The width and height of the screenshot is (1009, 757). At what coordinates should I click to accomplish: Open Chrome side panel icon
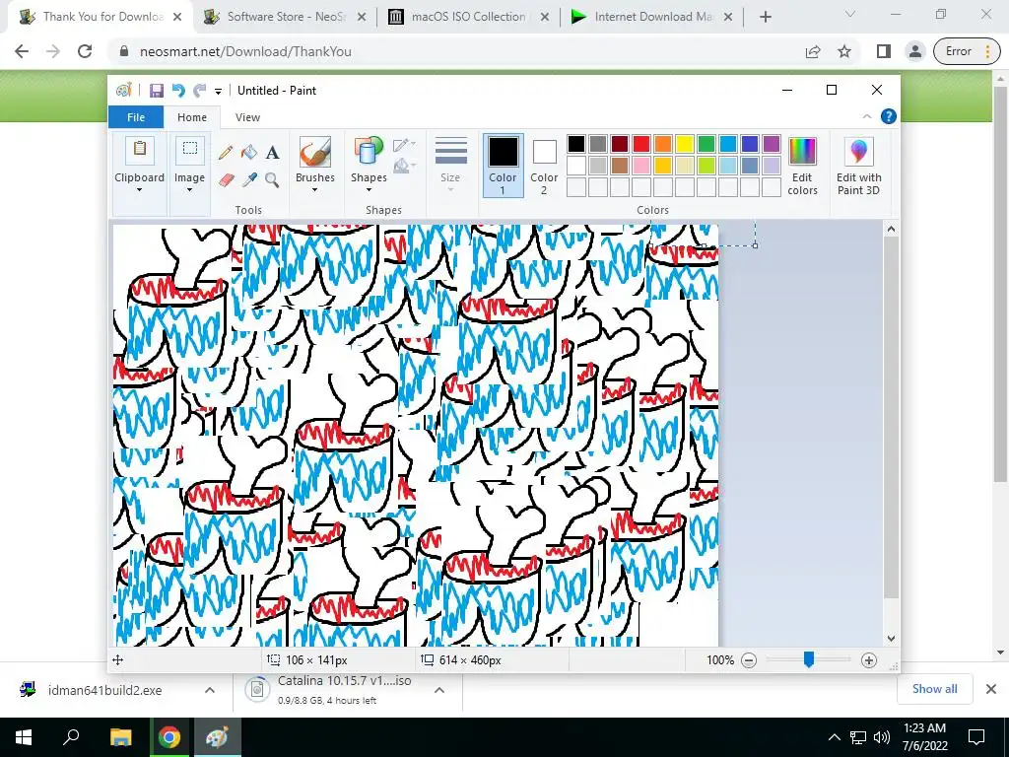[884, 51]
